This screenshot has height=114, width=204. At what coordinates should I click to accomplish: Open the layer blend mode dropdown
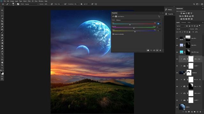pos(183,29)
